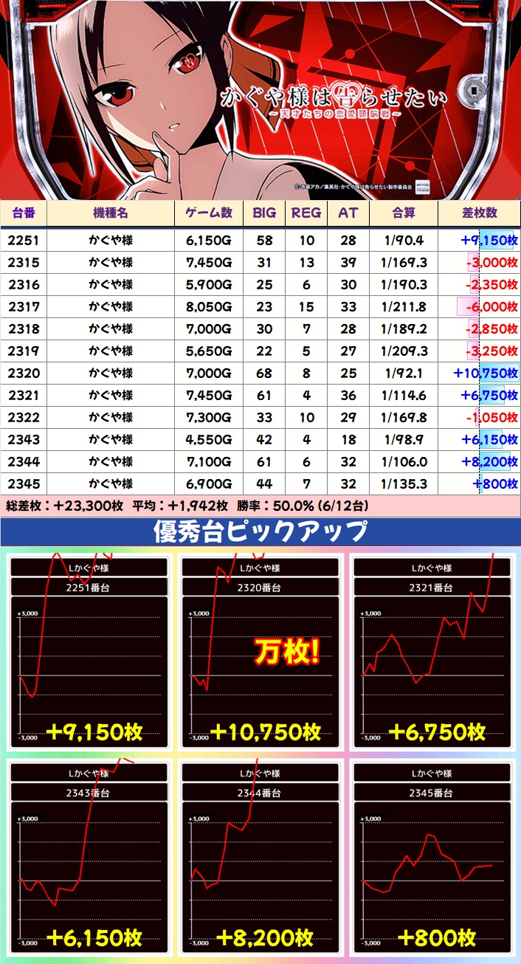Select machine number 2343 cell
The image size is (521, 964).
click(x=24, y=439)
